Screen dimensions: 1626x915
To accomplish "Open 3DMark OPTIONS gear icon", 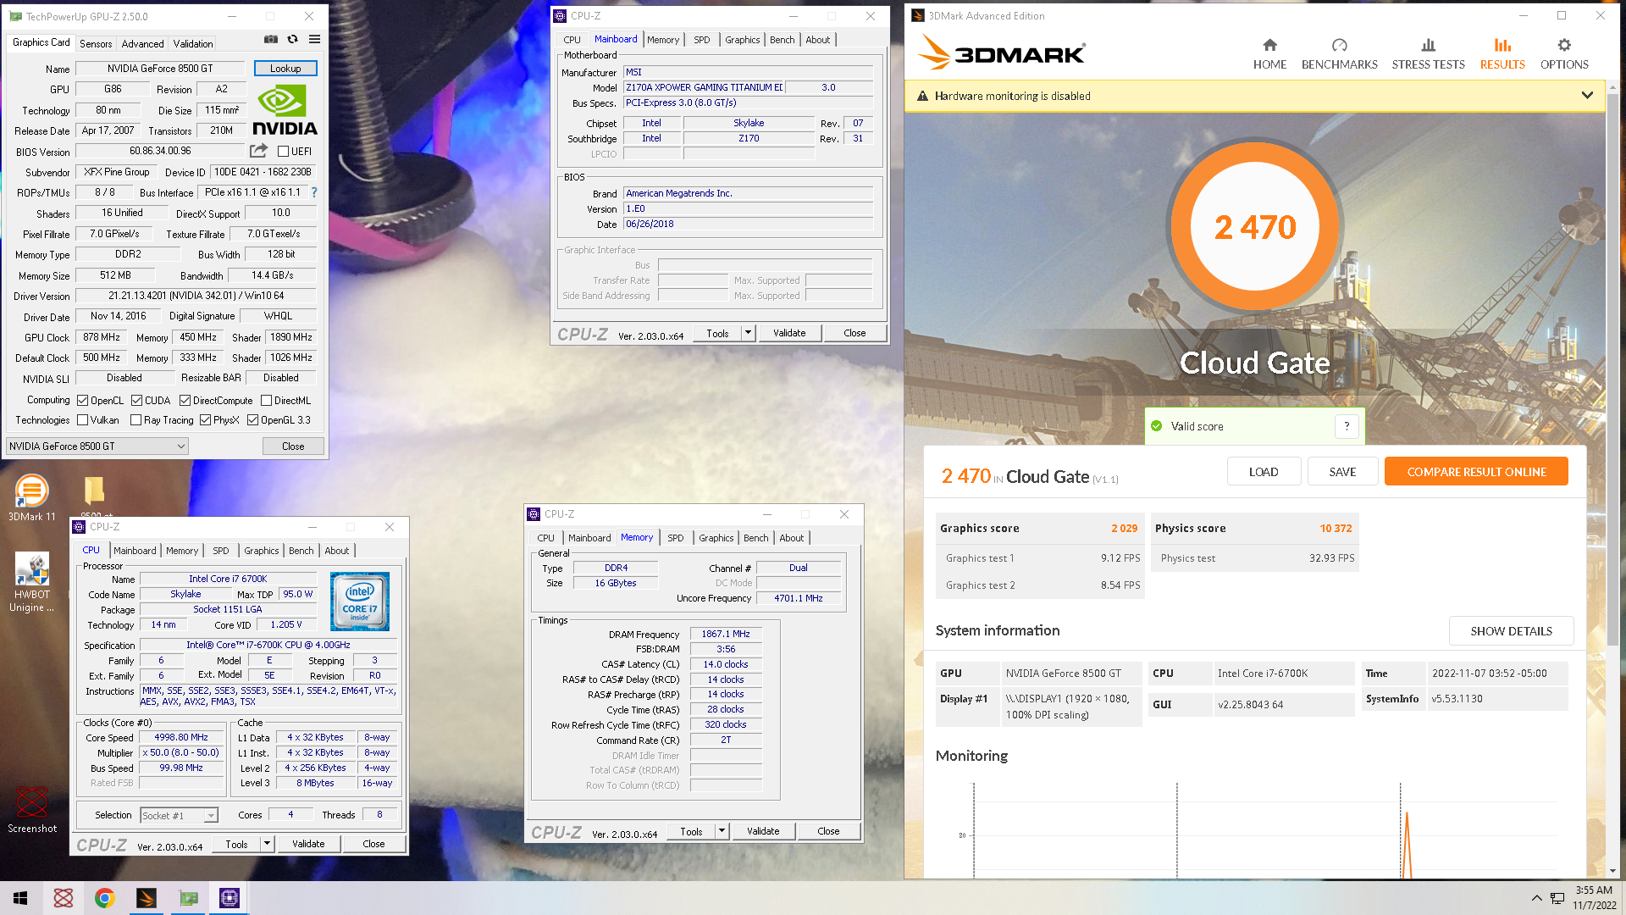I will point(1564,45).
